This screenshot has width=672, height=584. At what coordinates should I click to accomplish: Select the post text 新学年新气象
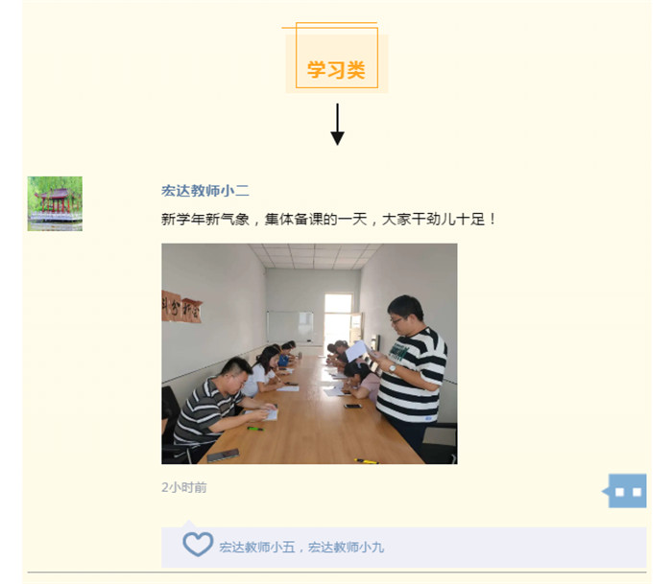coord(205,220)
